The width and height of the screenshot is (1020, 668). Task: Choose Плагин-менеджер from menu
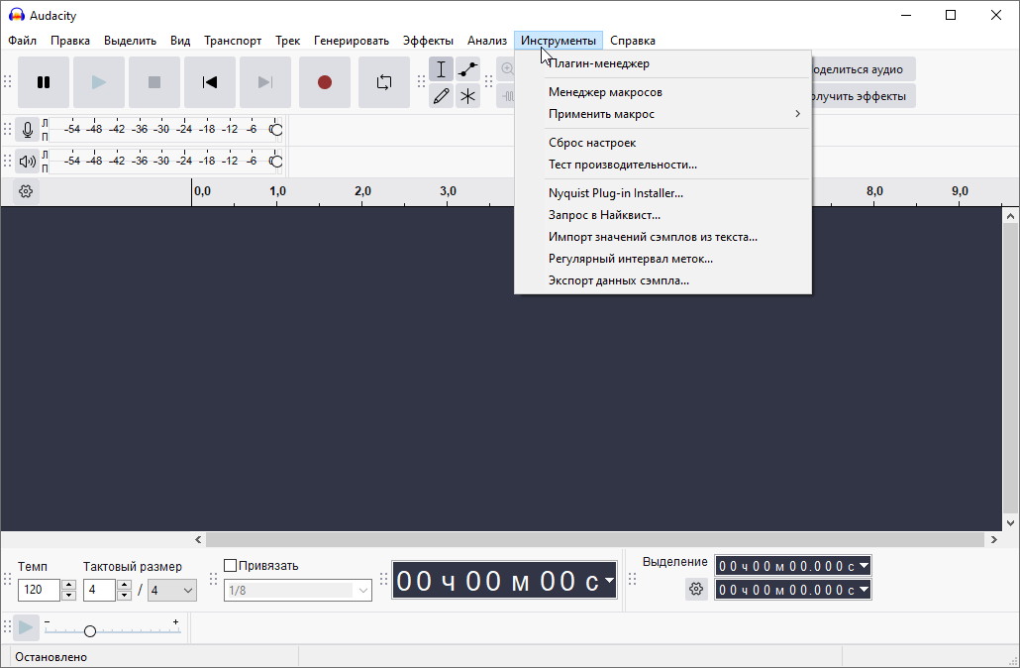(x=663, y=63)
